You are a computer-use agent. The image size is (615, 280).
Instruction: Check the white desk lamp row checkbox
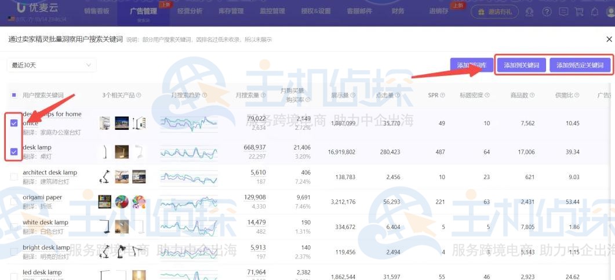pyautogui.click(x=14, y=227)
